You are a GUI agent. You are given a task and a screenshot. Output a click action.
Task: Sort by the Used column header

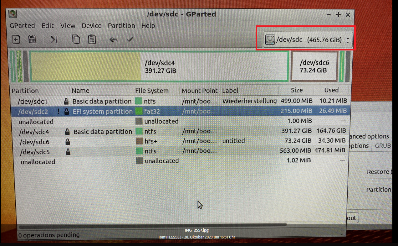pos(331,90)
